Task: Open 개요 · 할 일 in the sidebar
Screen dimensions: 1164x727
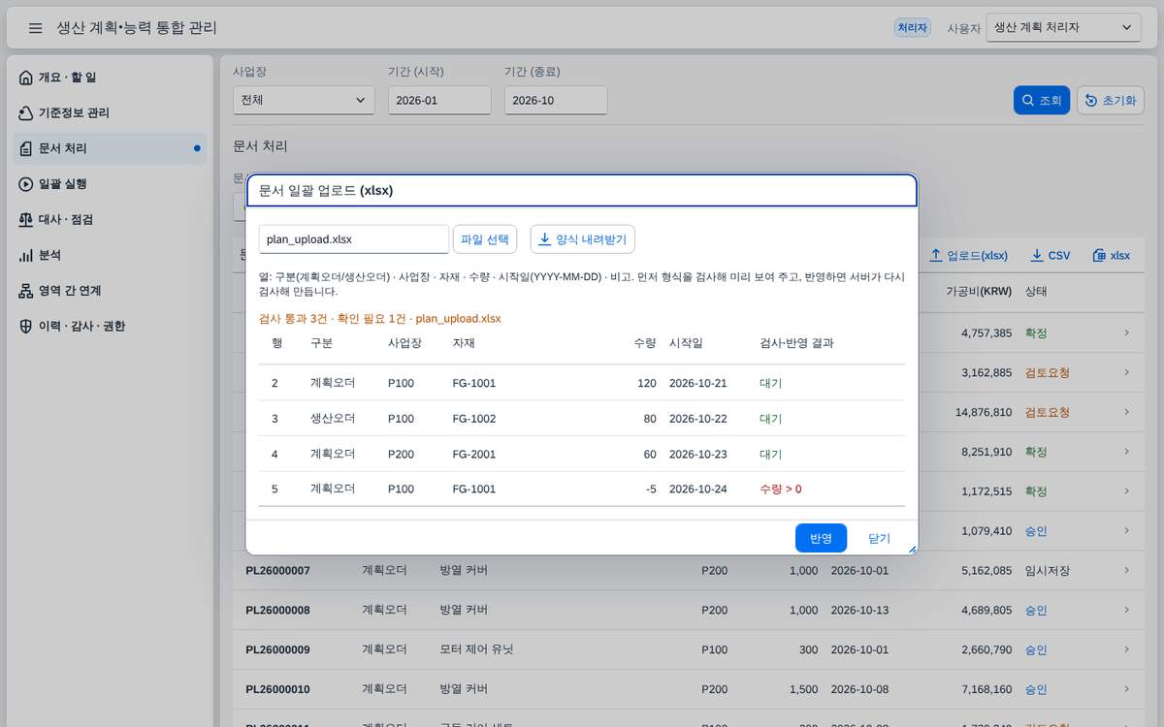Action: pos(112,78)
